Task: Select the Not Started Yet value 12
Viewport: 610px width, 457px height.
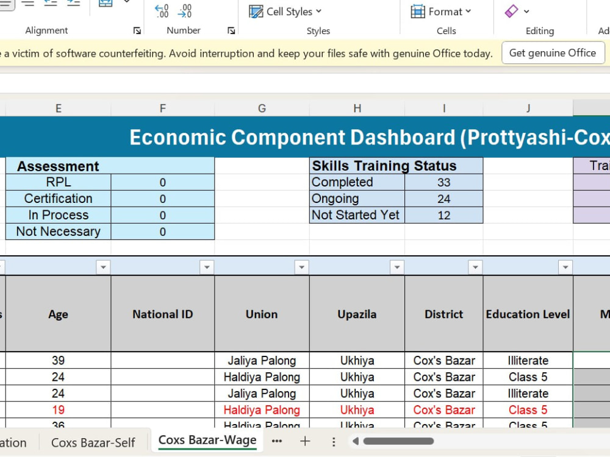Action: tap(444, 215)
